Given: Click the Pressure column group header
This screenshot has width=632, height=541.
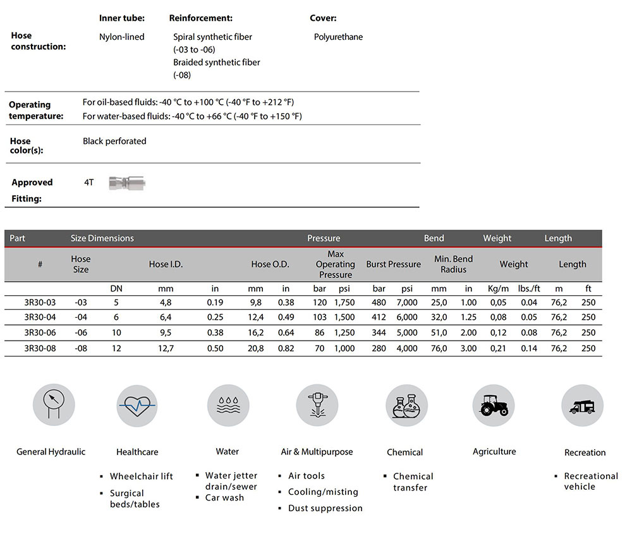Looking at the screenshot, I should (324, 238).
